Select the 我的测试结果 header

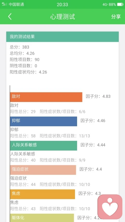pyautogui.click(x=62, y=37)
